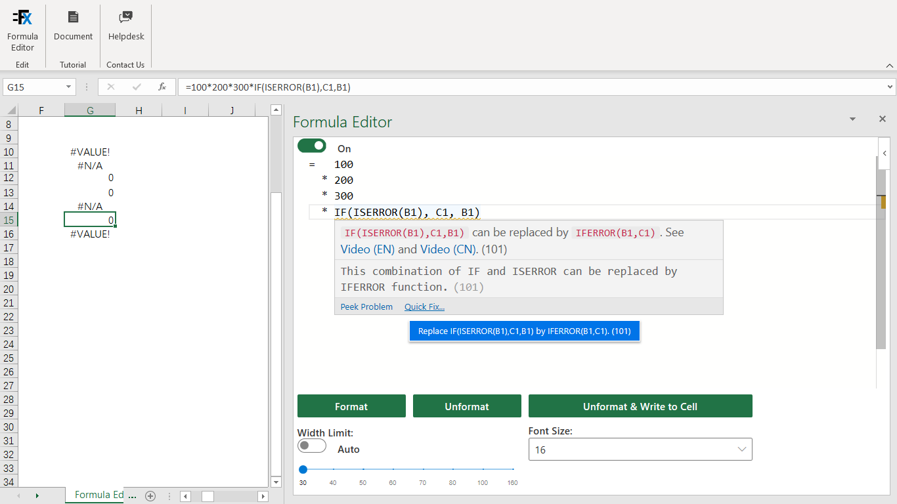The width and height of the screenshot is (897, 504).
Task: Open the Video (EN) link
Action: pyautogui.click(x=368, y=249)
